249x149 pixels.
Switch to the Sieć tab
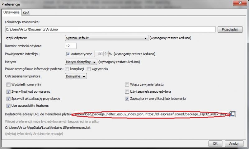tap(26, 13)
